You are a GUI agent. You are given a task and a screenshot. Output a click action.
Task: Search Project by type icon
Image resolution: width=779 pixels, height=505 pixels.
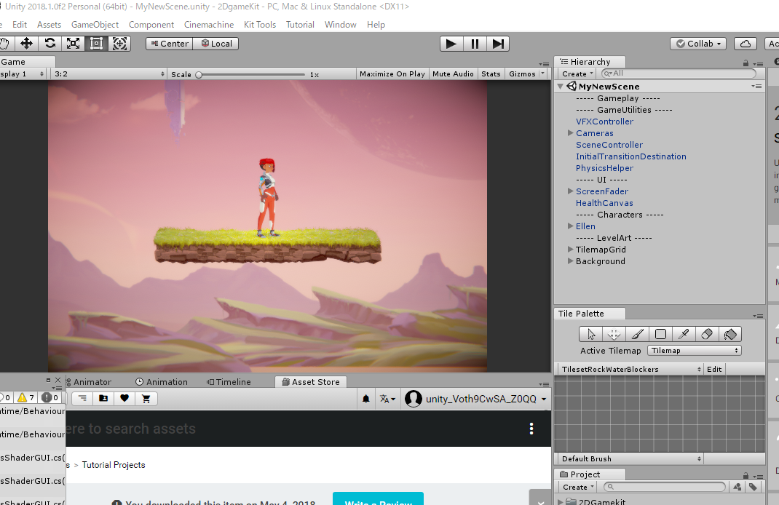tap(738, 487)
